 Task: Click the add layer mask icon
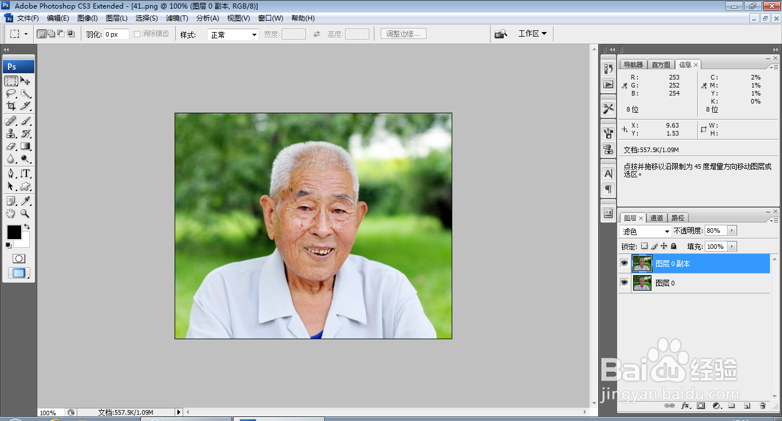point(701,406)
